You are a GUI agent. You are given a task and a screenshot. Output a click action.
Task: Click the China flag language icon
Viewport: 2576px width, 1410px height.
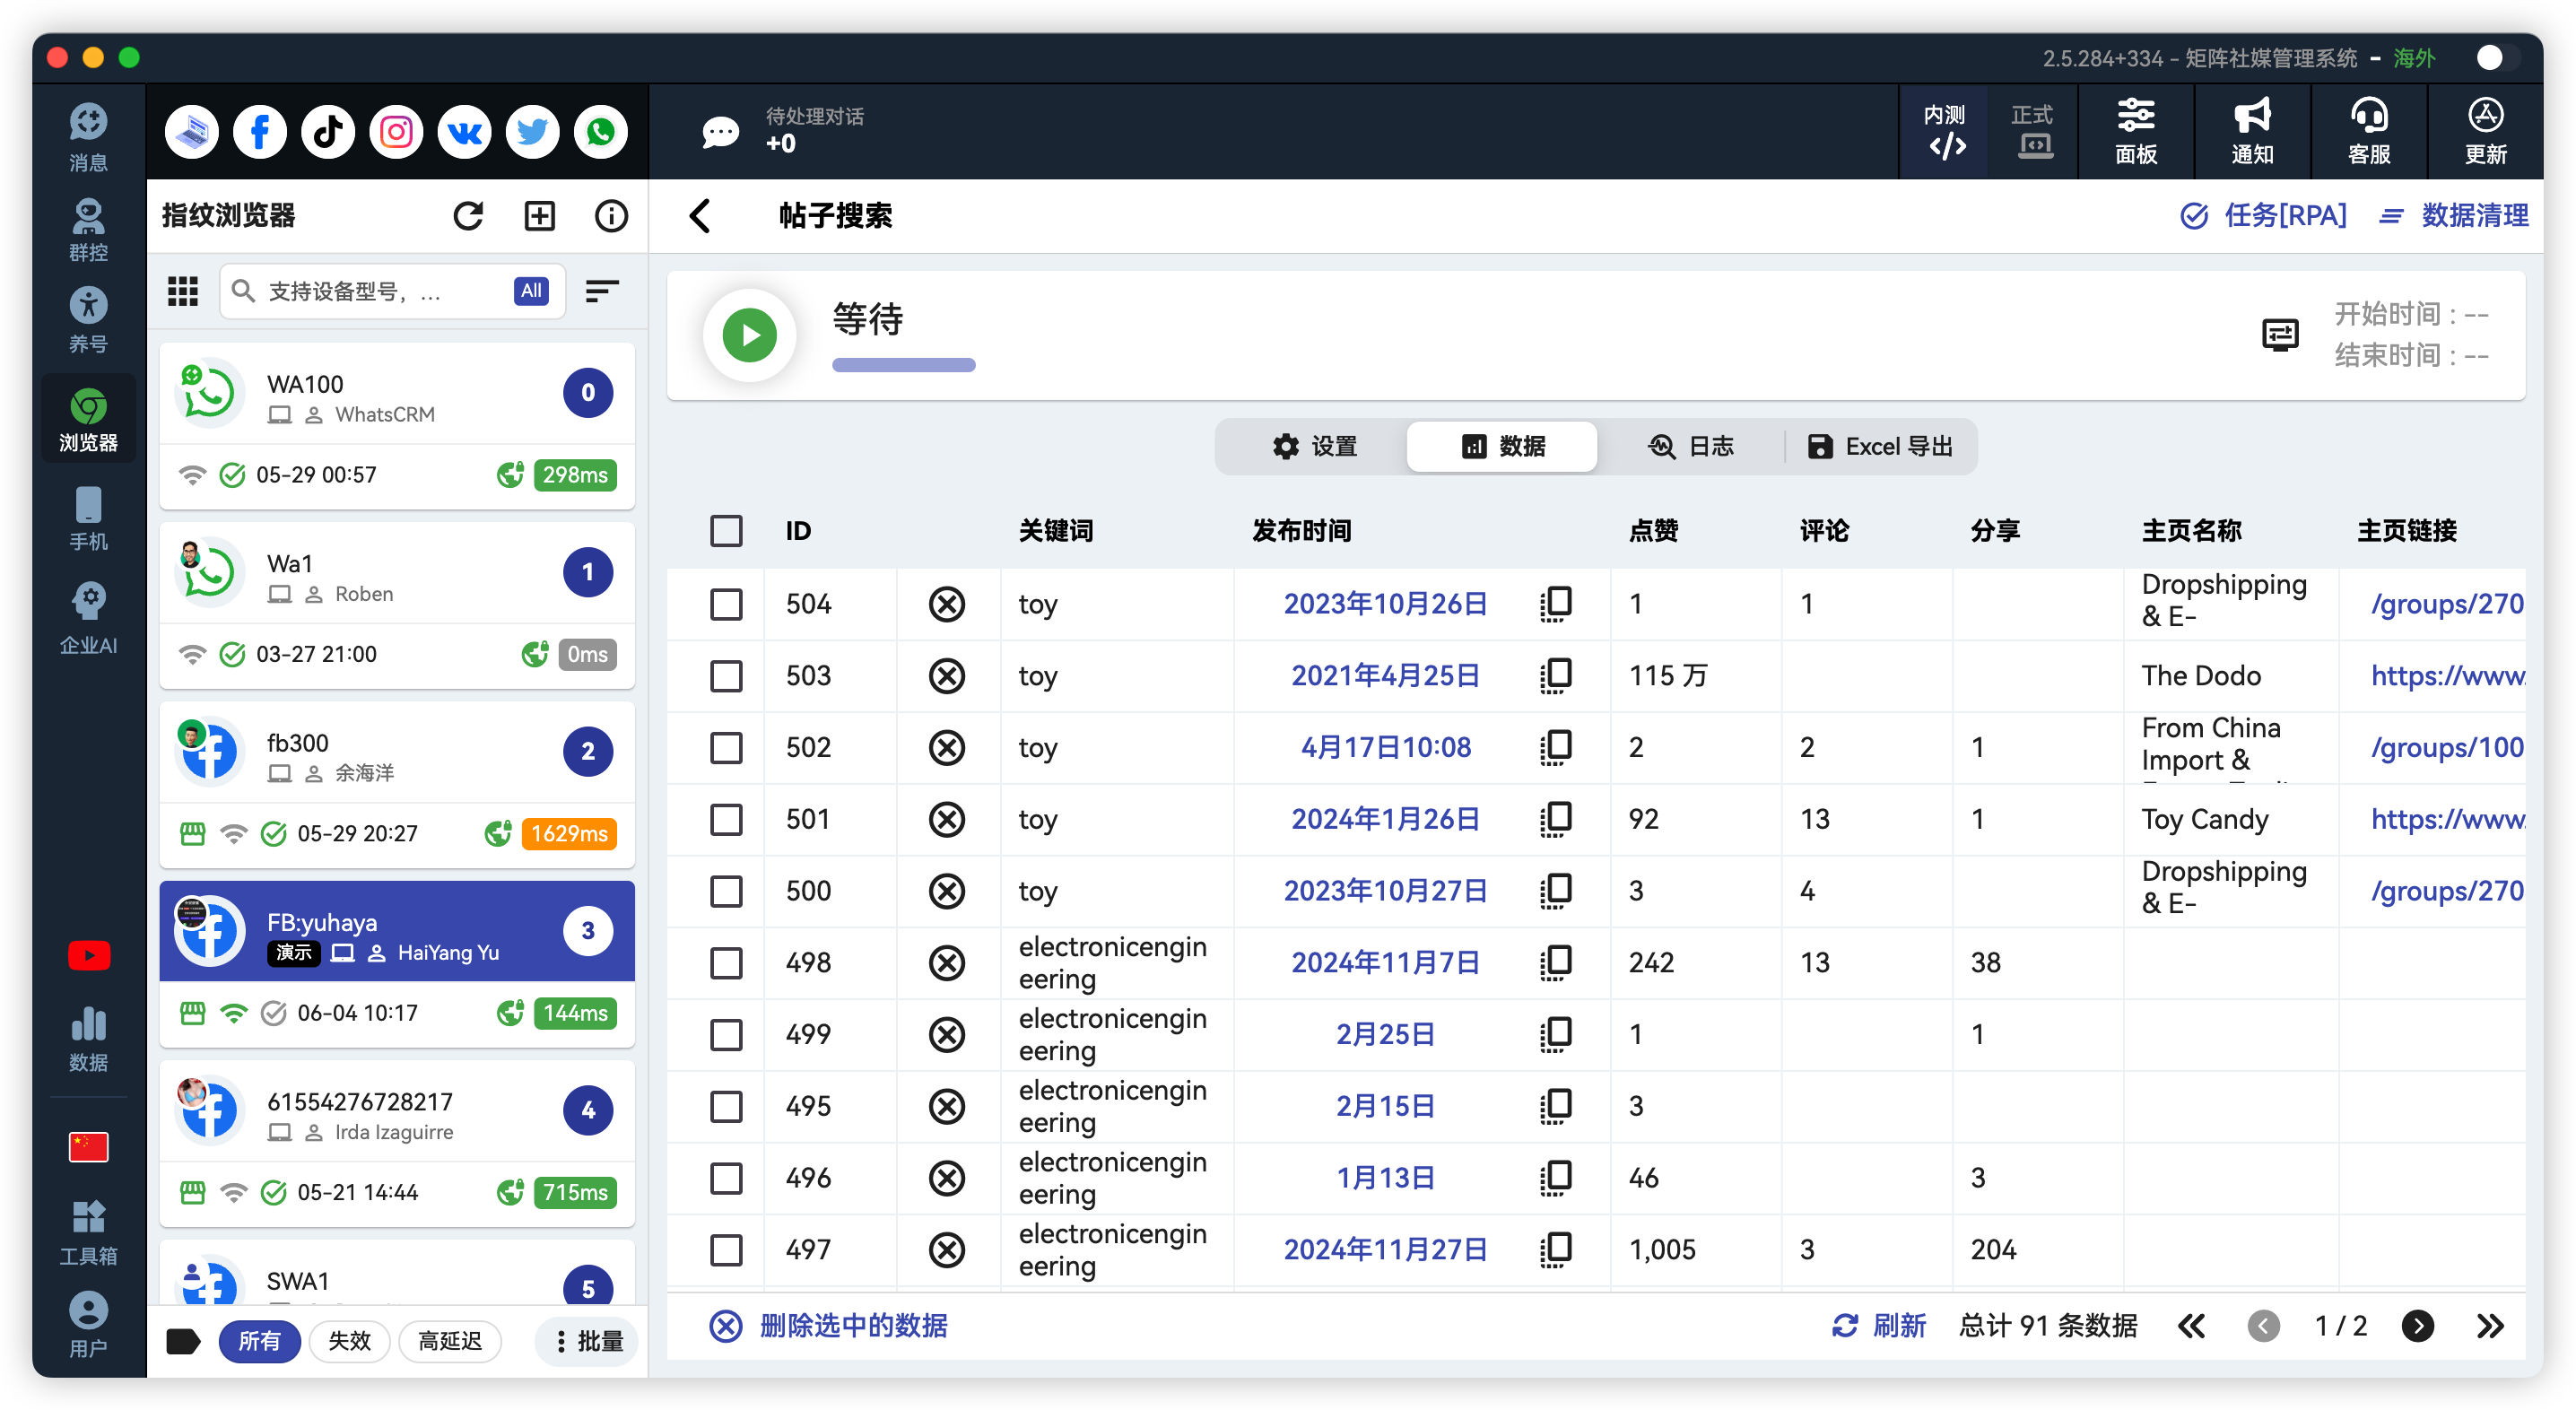pyautogui.click(x=88, y=1146)
